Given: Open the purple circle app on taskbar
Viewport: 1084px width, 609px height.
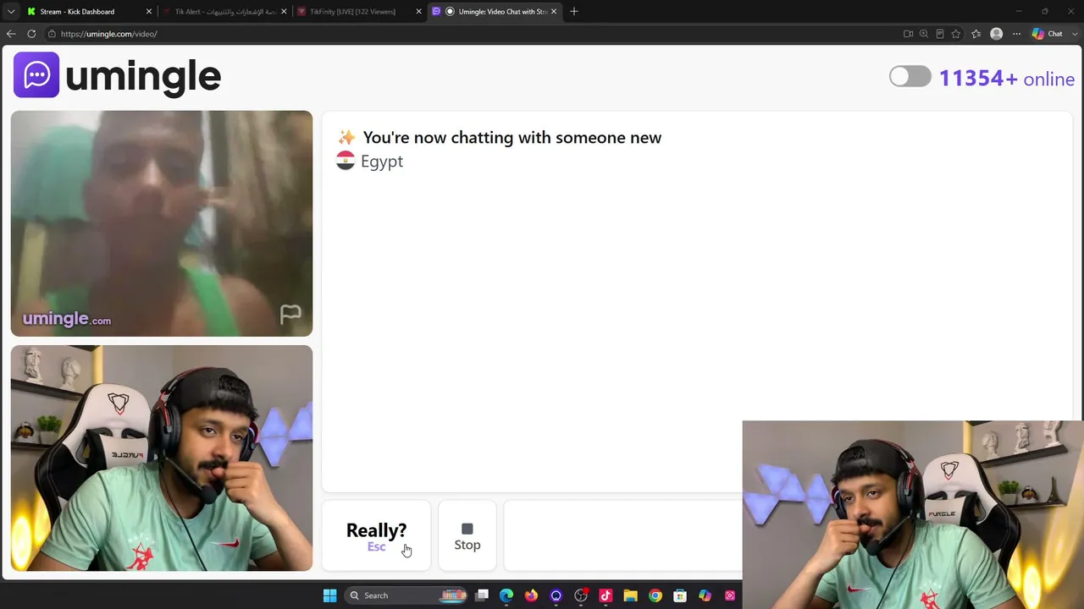Looking at the screenshot, I should tap(556, 595).
